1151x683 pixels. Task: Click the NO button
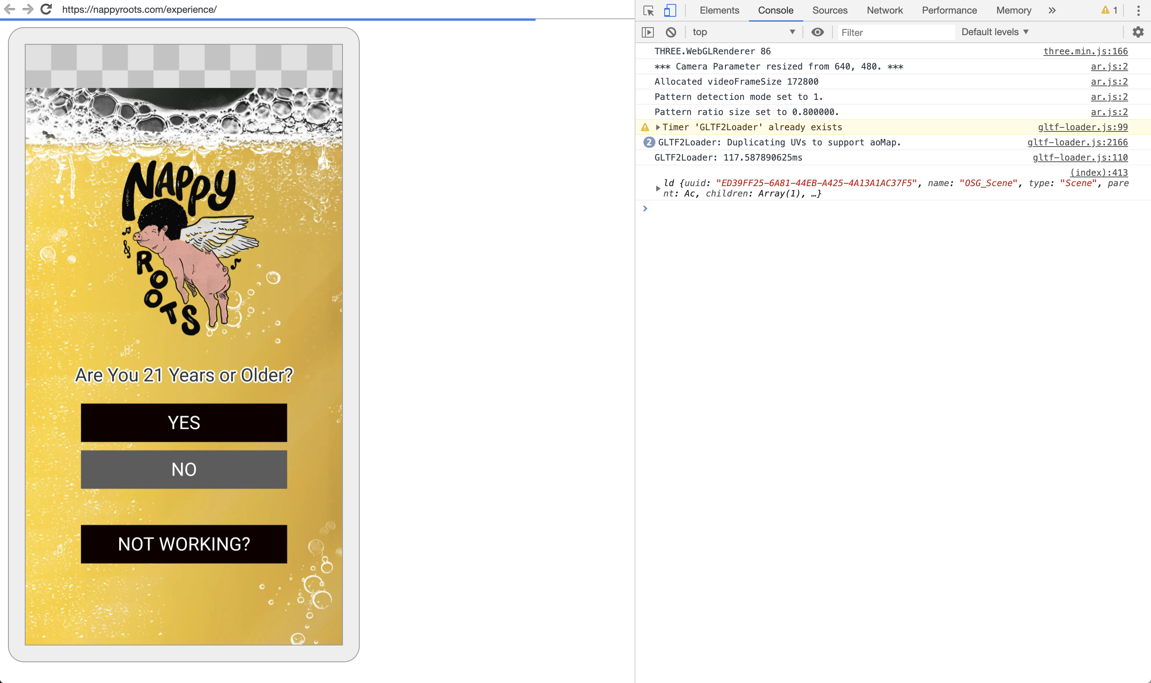pyautogui.click(x=184, y=469)
